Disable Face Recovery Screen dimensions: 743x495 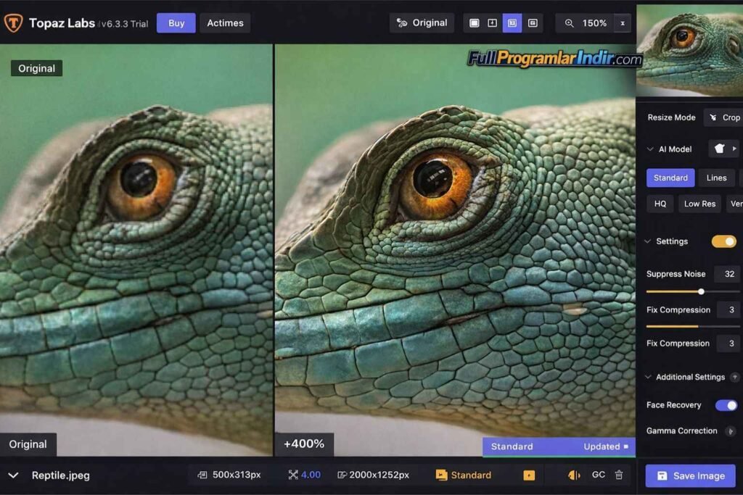(726, 405)
